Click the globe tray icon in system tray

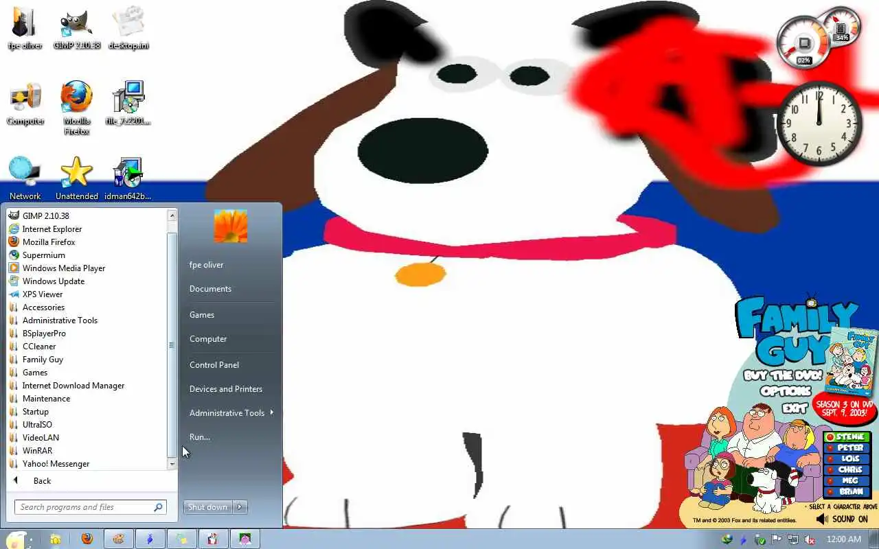point(727,539)
